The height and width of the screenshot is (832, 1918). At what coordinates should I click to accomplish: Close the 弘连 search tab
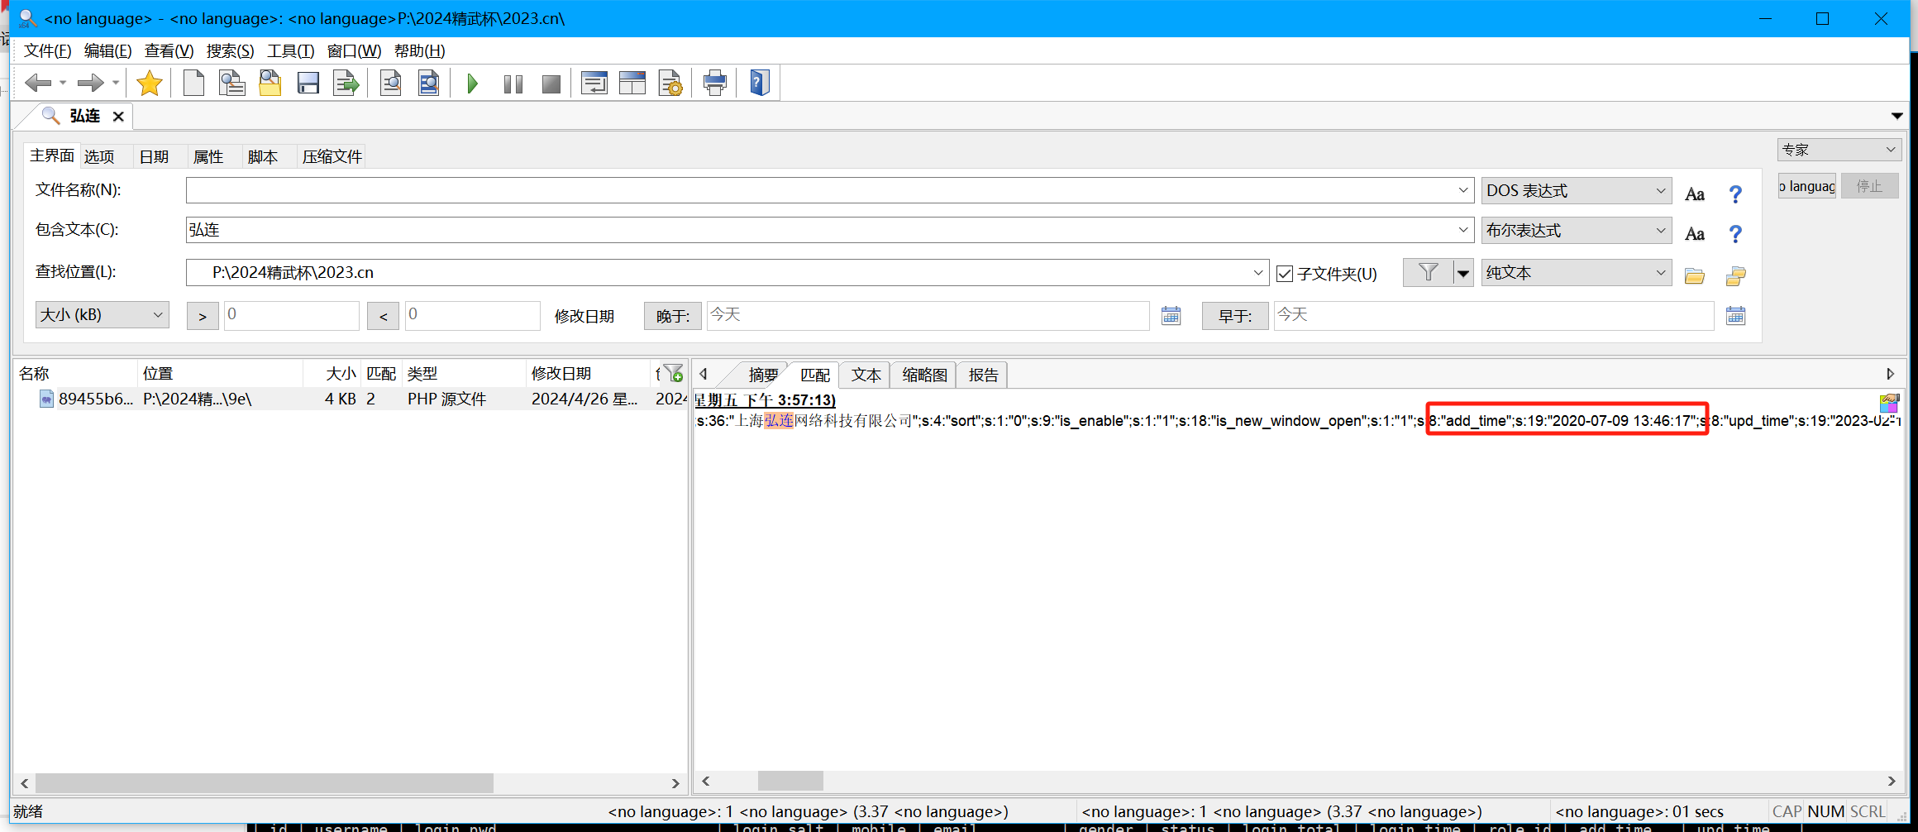118,117
